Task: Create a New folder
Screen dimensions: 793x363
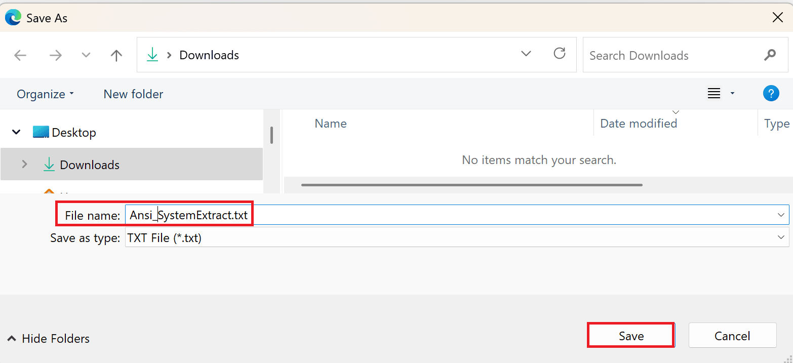Action: pos(133,94)
